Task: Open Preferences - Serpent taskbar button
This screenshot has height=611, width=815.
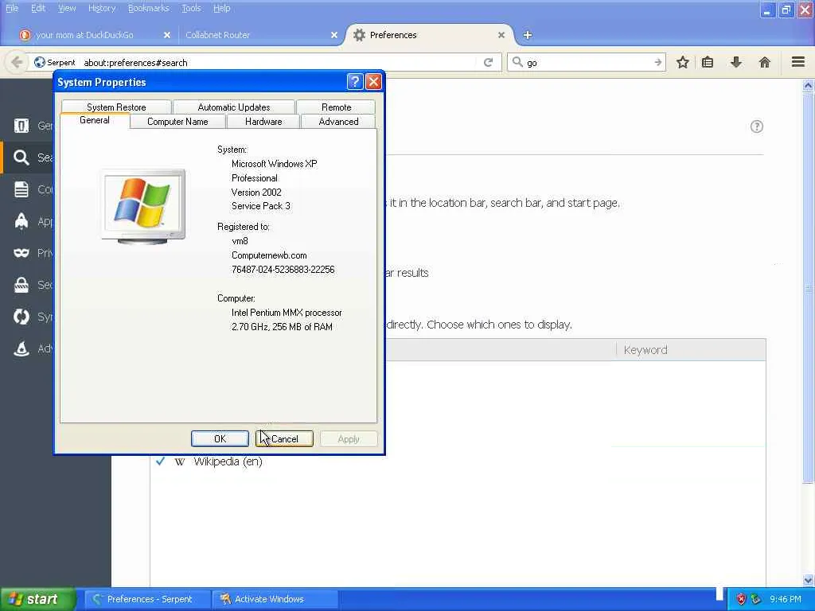Action: tap(147, 599)
